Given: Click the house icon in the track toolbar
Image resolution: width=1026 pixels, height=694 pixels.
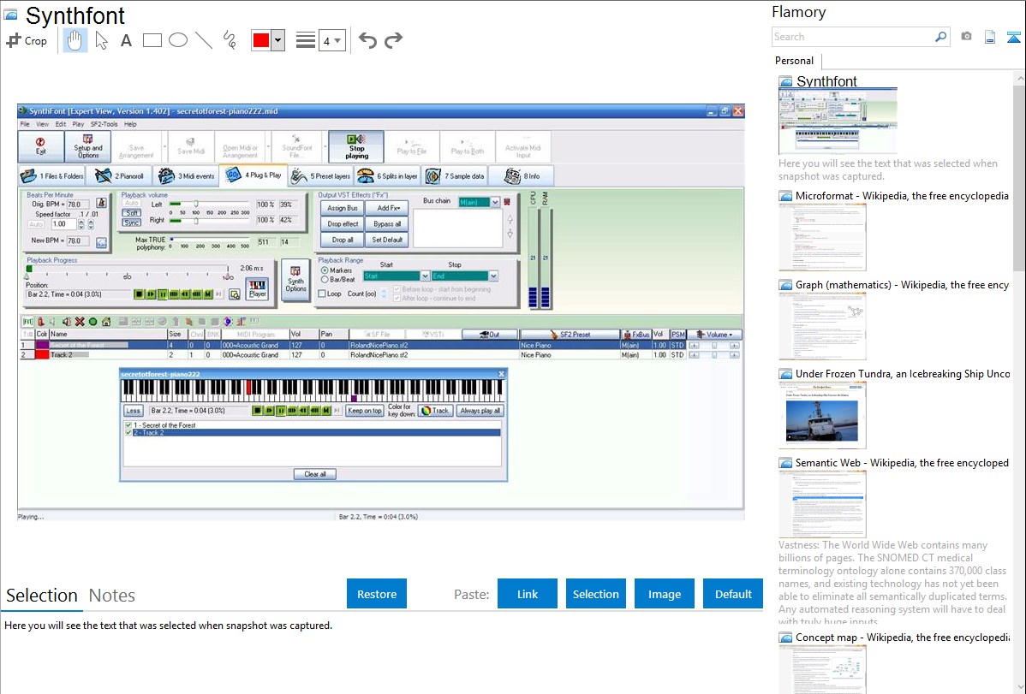Looking at the screenshot, I should point(106,321).
